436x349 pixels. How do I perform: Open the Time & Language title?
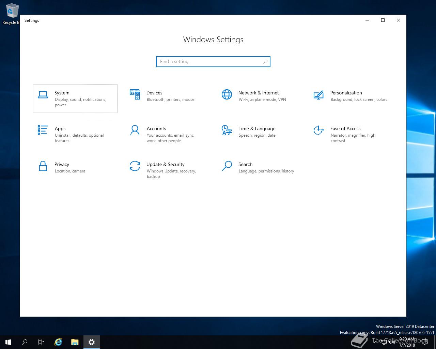257,128
